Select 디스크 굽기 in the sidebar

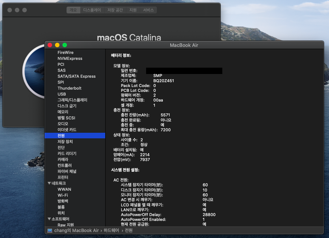[x=67, y=106]
